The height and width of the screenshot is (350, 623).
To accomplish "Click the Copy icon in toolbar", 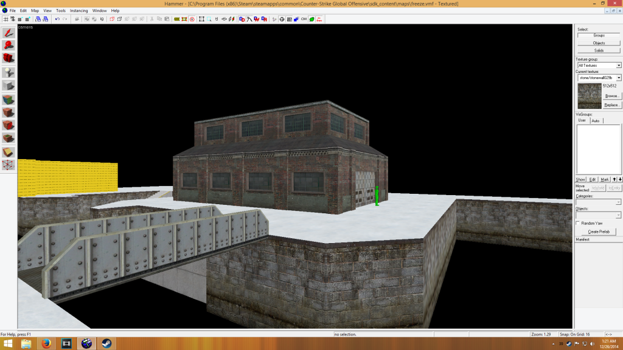I will click(159, 19).
